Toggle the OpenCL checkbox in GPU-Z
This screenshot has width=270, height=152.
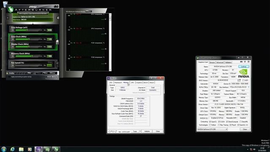(x=210, y=122)
